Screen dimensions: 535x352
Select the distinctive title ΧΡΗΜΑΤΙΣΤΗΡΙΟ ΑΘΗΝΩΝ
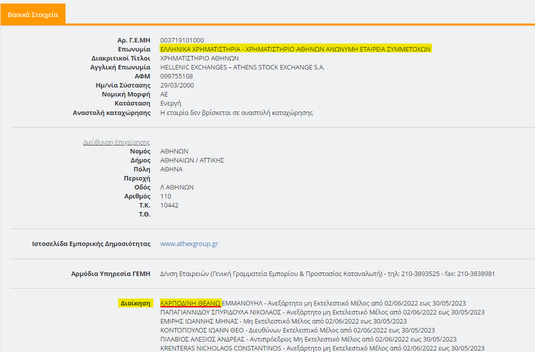tap(199, 58)
